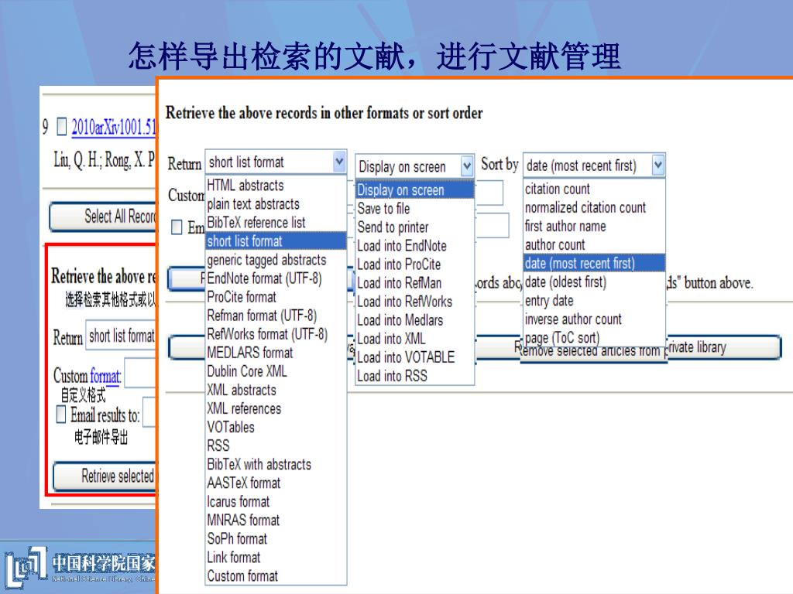Viewport: 793px width, 594px height.
Task: Select highlighted short list format option
Action: coord(276,241)
